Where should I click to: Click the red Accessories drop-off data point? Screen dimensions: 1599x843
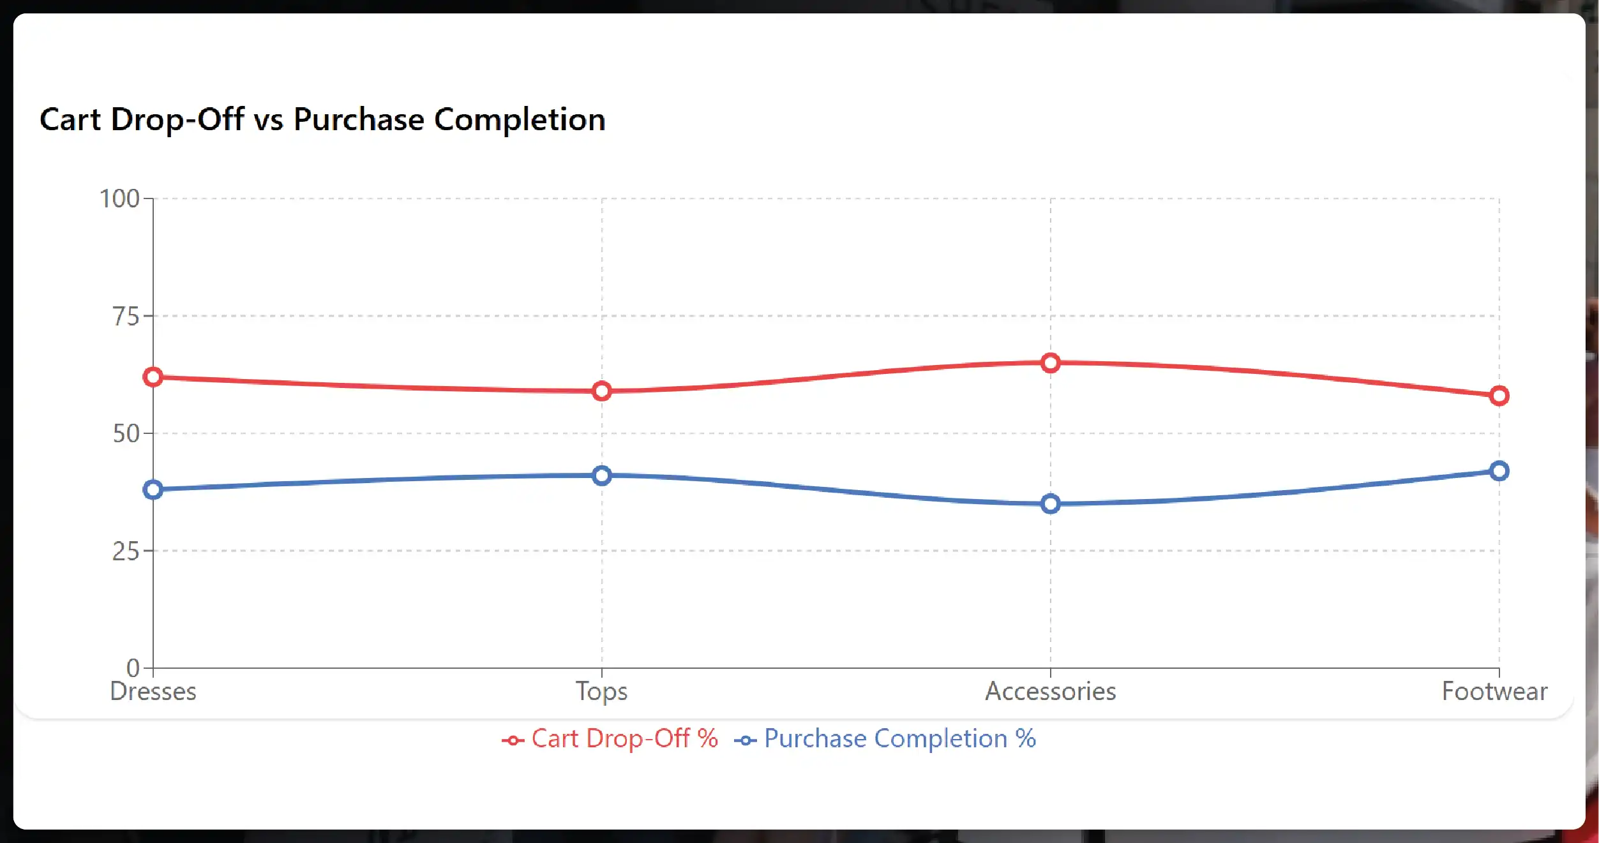[x=1050, y=363]
